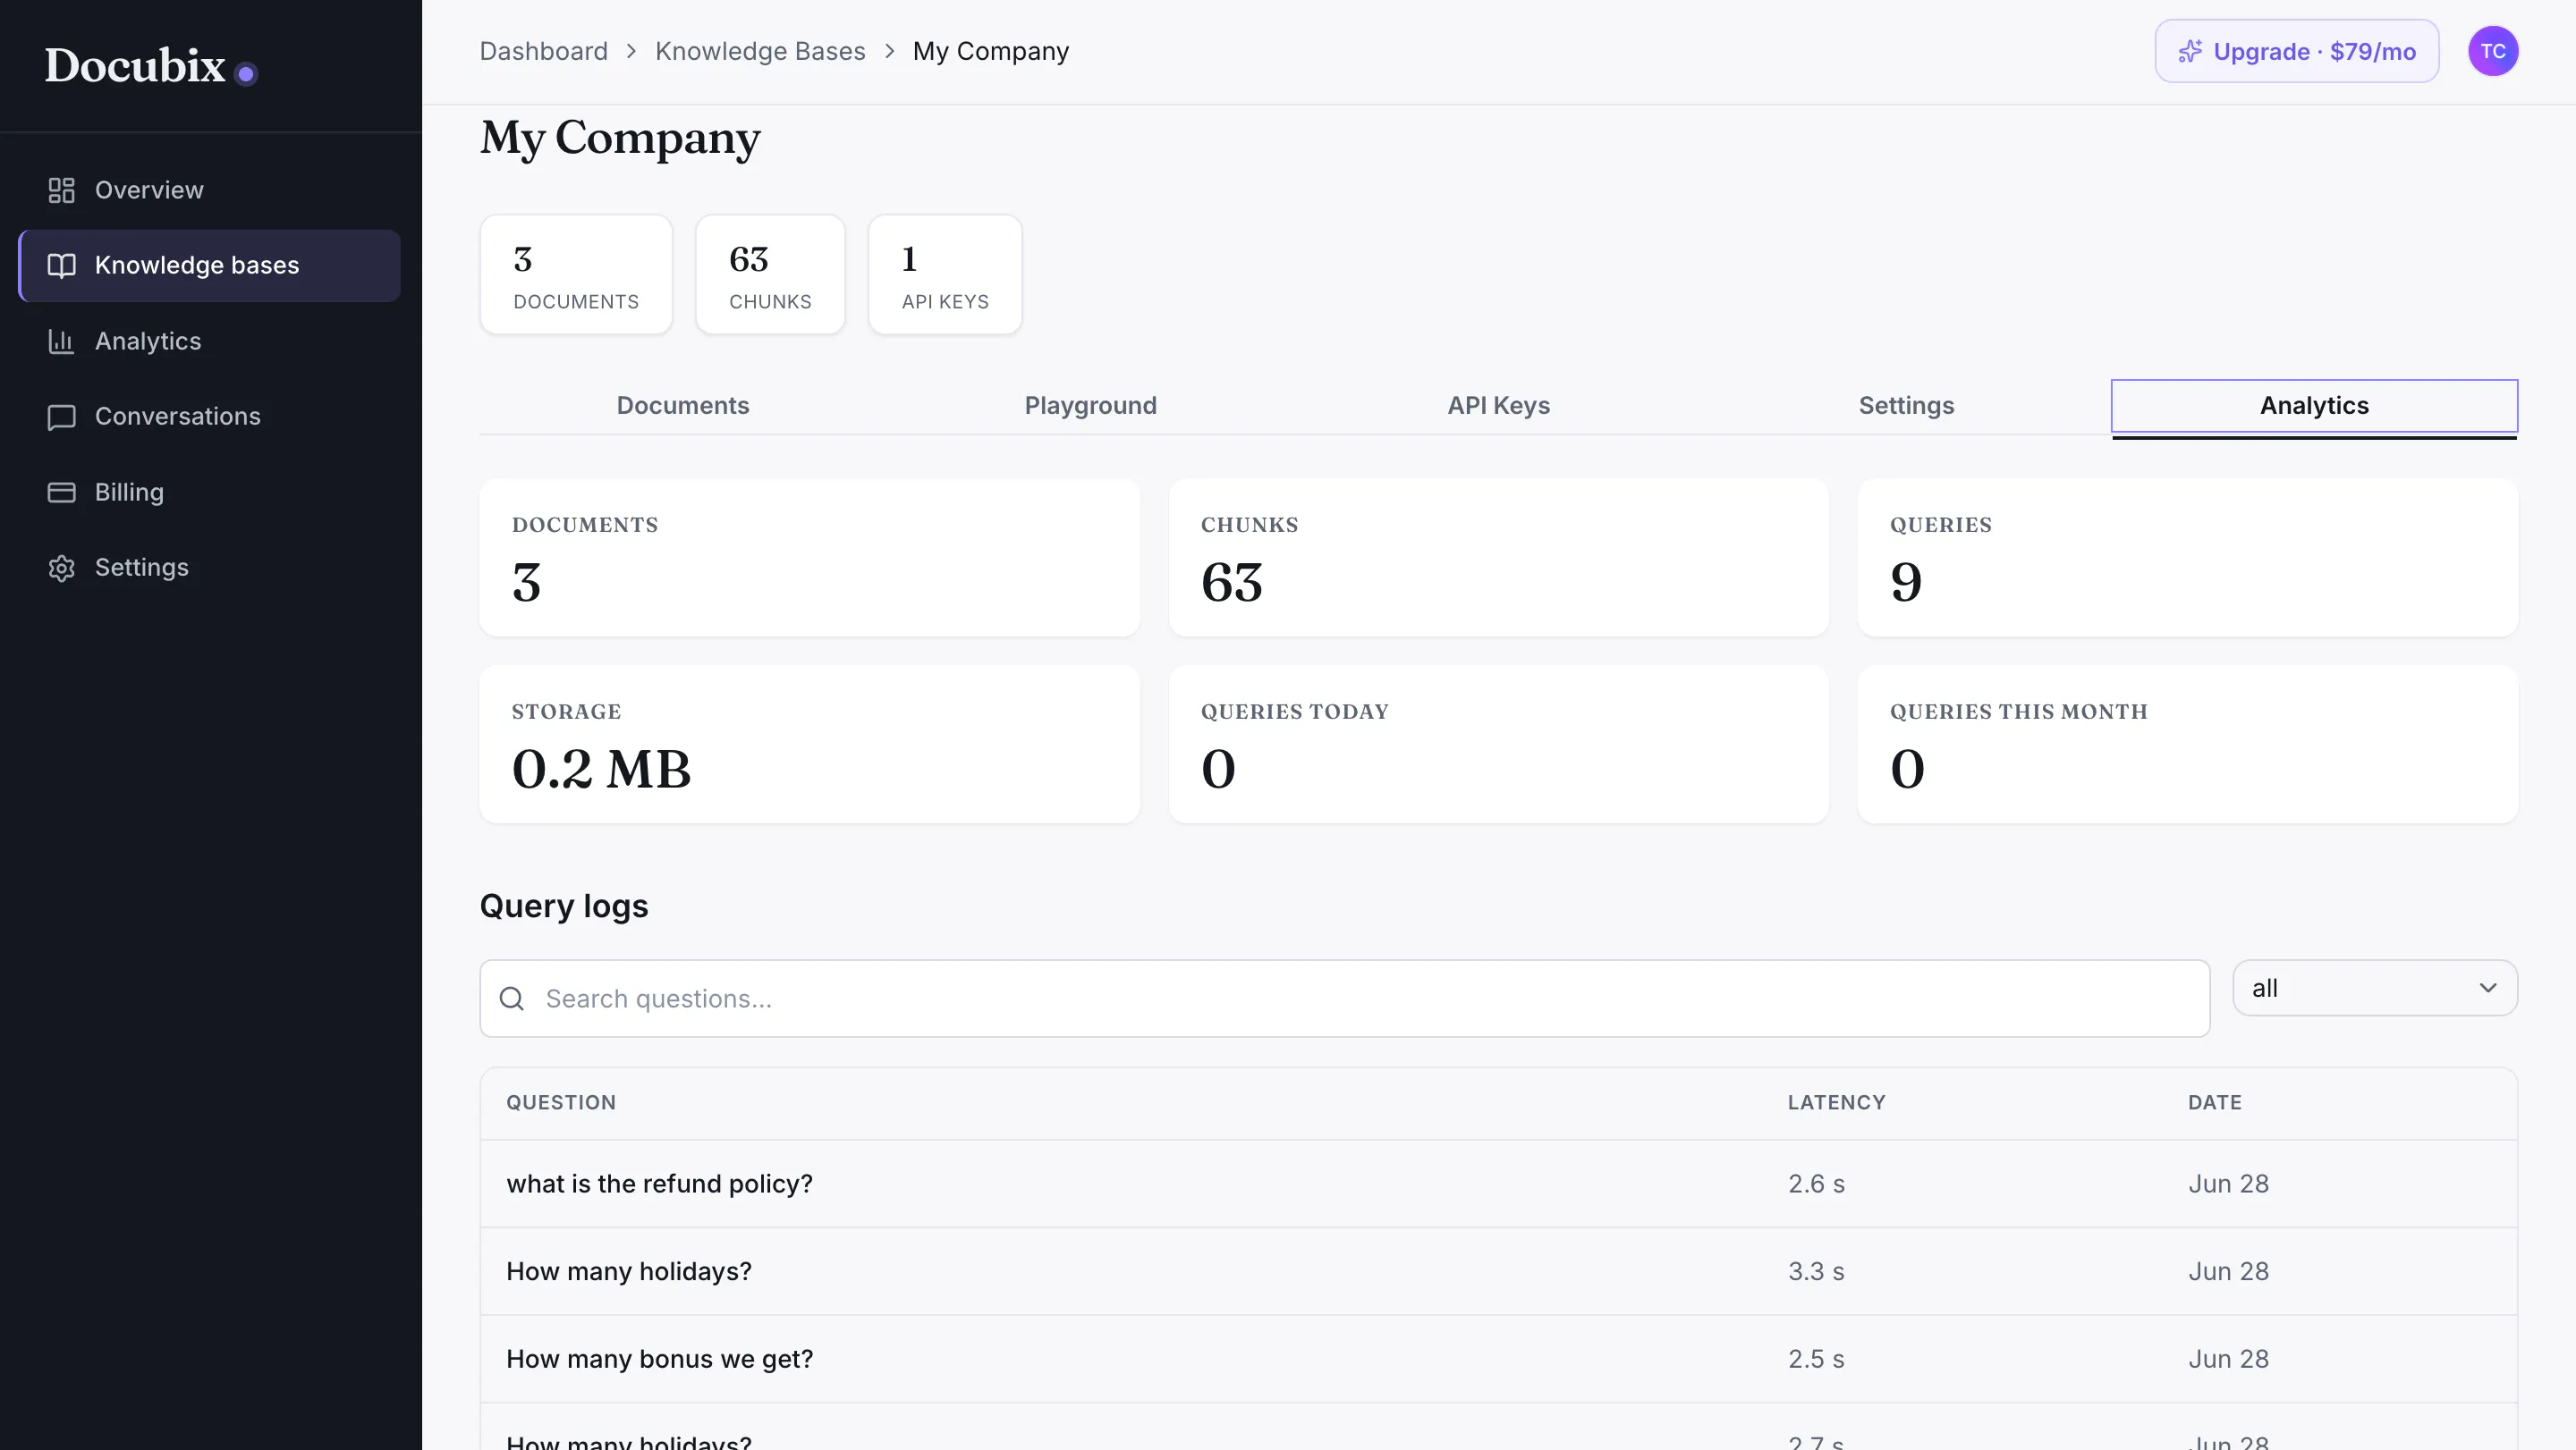The image size is (2576, 1450).
Task: Click the 1 API Keys summary card
Action: (945, 274)
